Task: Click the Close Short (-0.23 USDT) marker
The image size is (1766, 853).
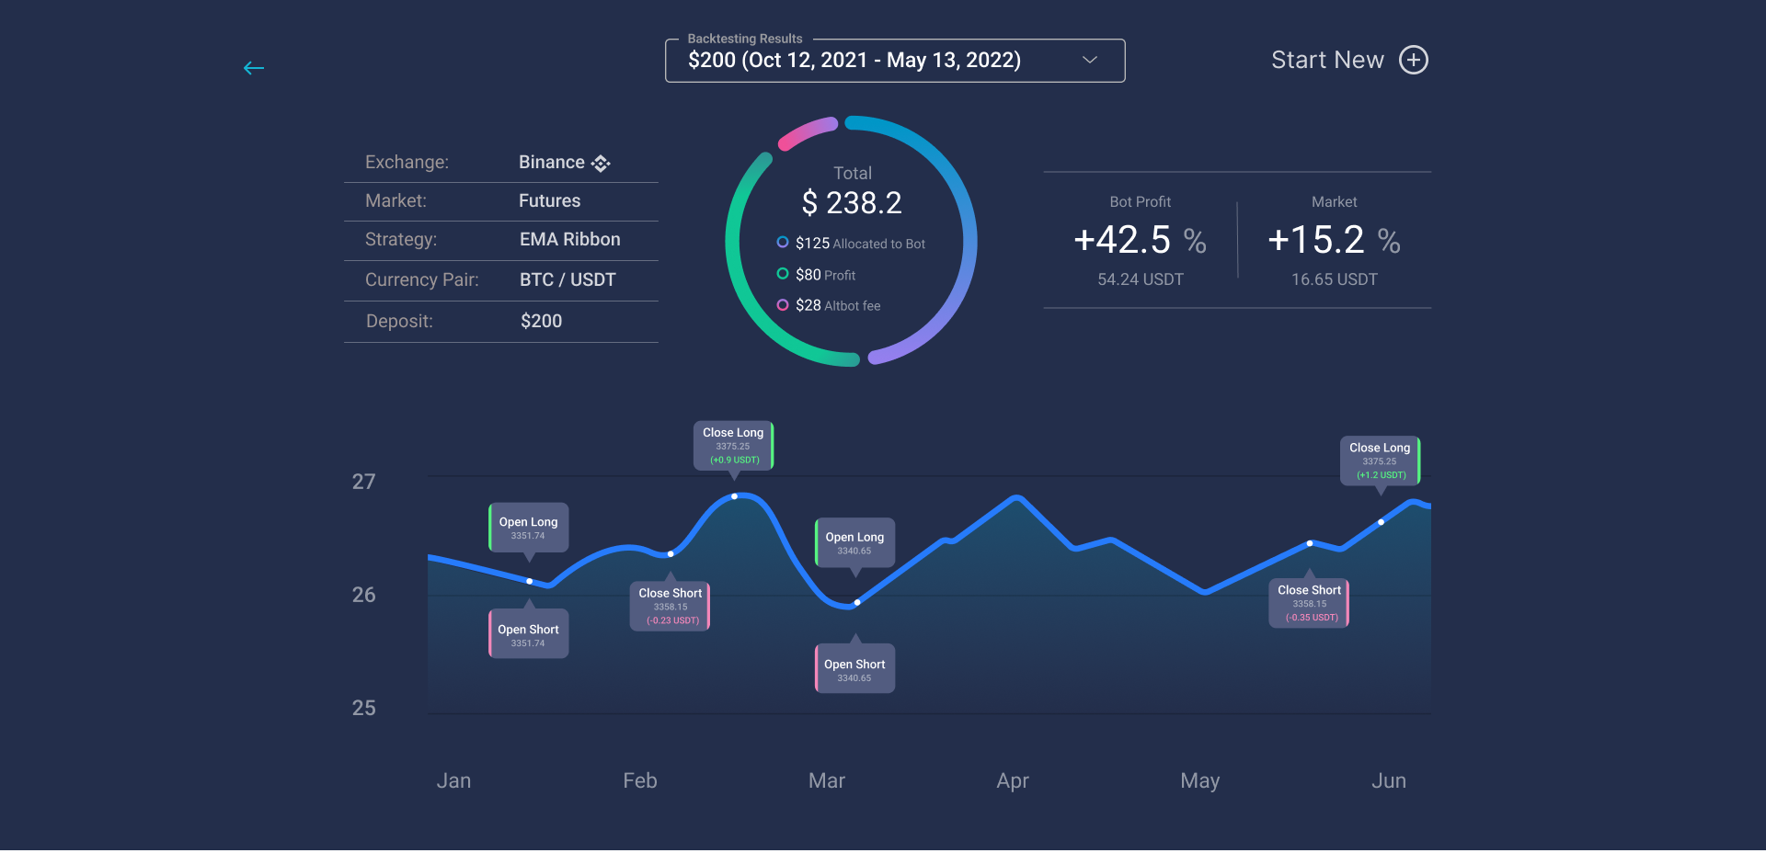Action: [671, 606]
